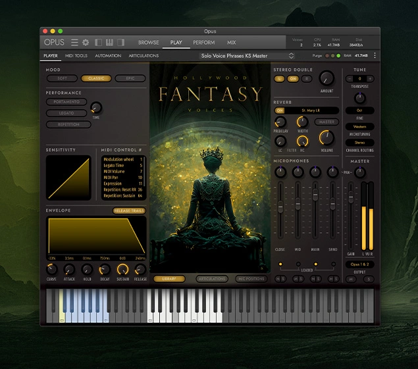Image resolution: width=418 pixels, height=369 pixels.
Task: Switch to the Browse page
Action: click(149, 42)
